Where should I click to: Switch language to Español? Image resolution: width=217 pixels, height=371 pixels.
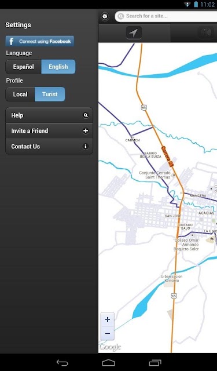click(x=23, y=67)
